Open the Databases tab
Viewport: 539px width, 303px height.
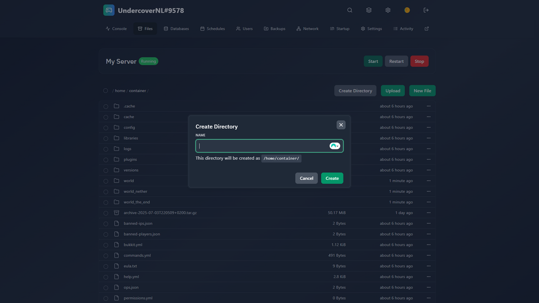click(x=176, y=28)
